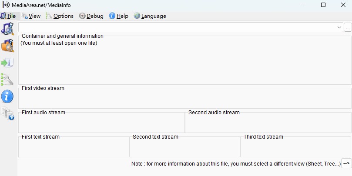Expand the file selection dropdown arrow
The image size is (352, 176).
pos(339,27)
